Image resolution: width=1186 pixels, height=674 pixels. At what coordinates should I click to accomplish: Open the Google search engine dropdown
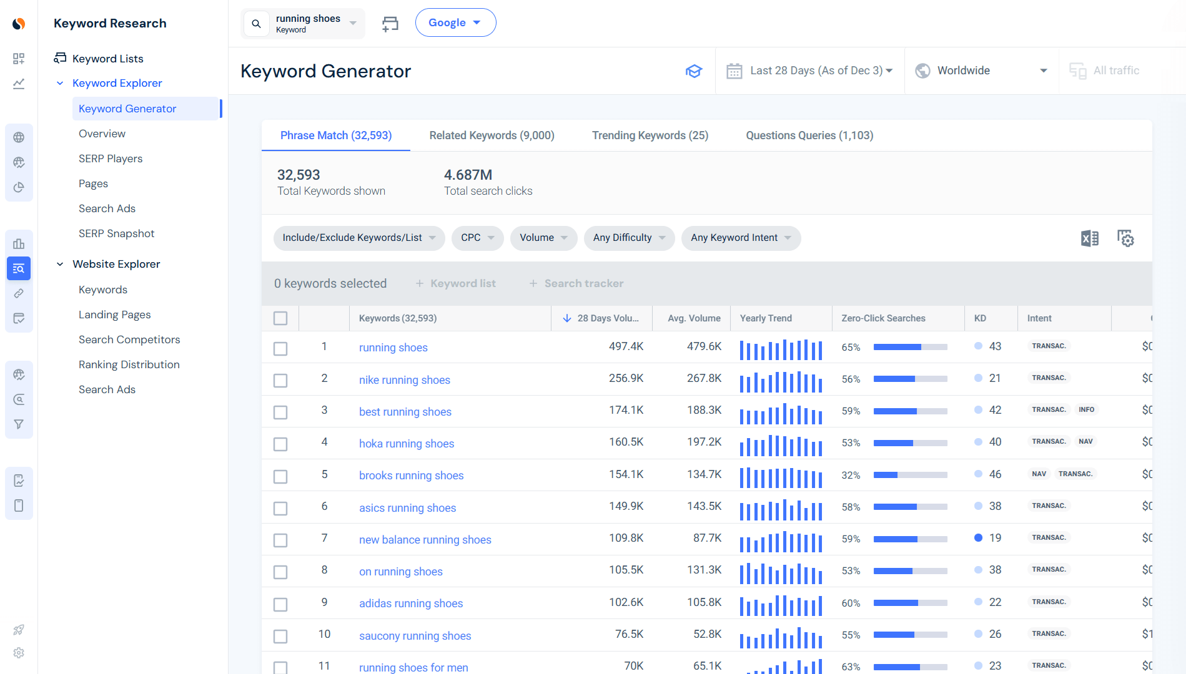(455, 22)
